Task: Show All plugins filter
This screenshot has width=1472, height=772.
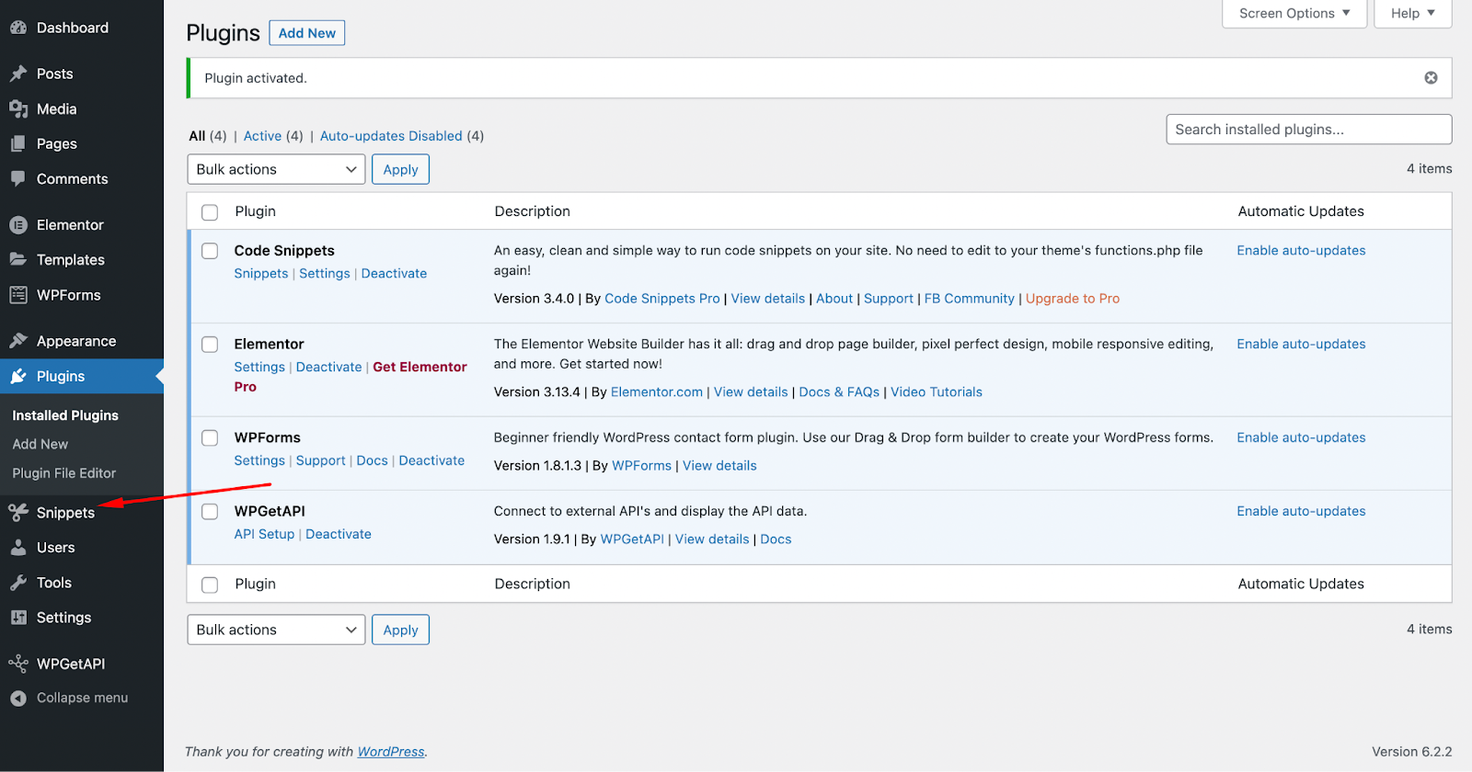Action: point(197,136)
